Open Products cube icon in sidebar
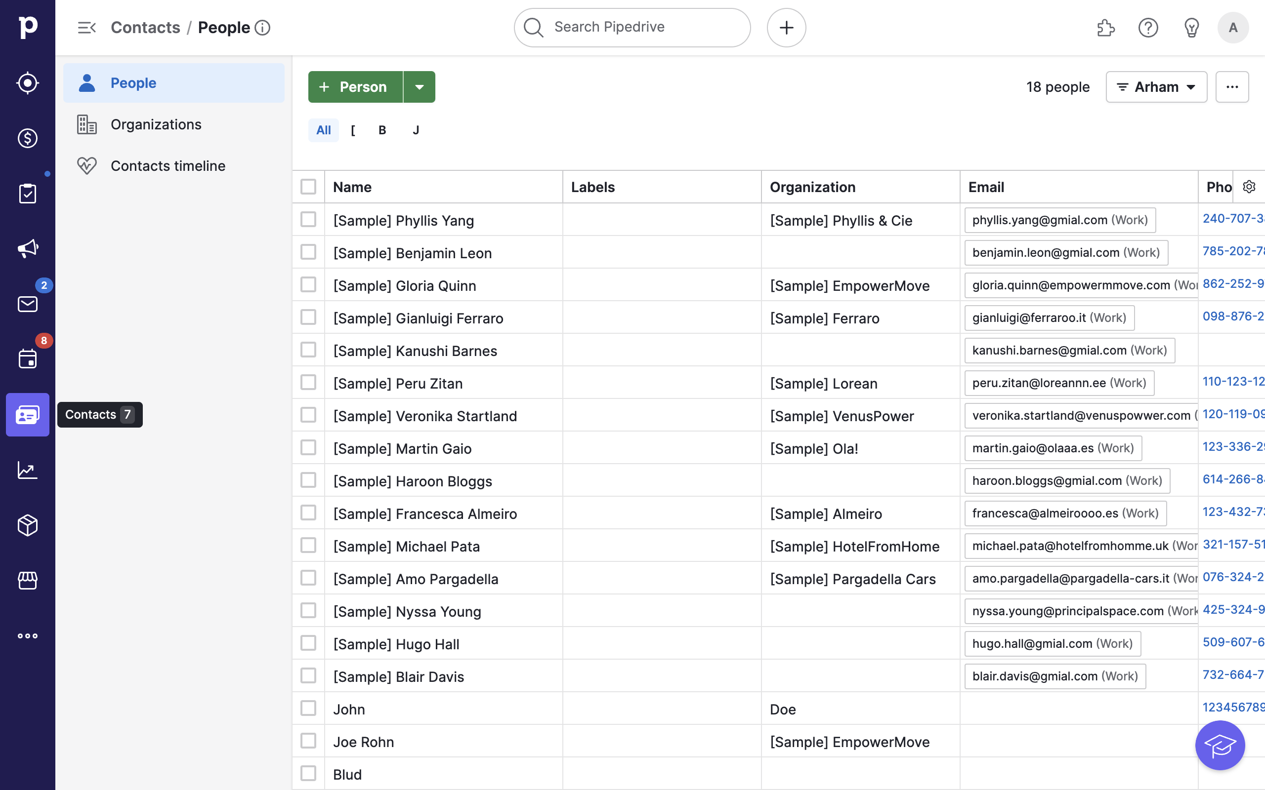Image resolution: width=1265 pixels, height=790 pixels. click(x=28, y=526)
